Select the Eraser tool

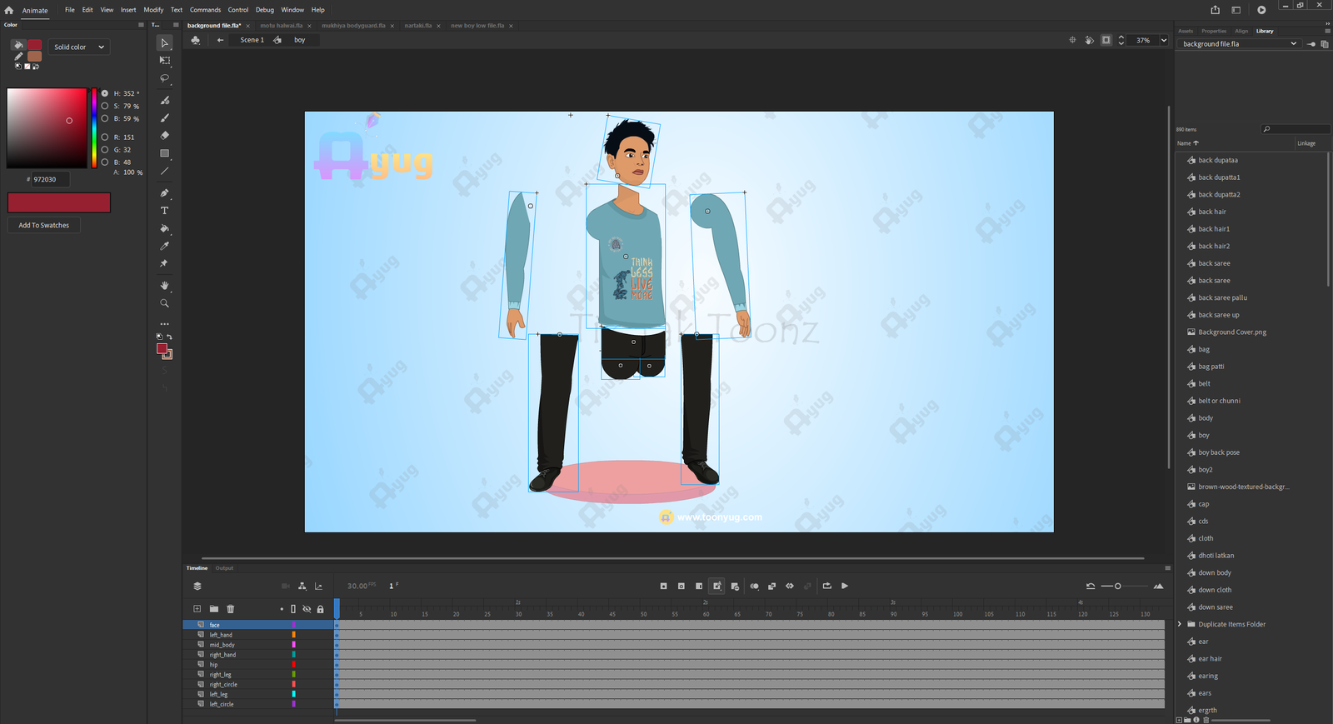[164, 135]
